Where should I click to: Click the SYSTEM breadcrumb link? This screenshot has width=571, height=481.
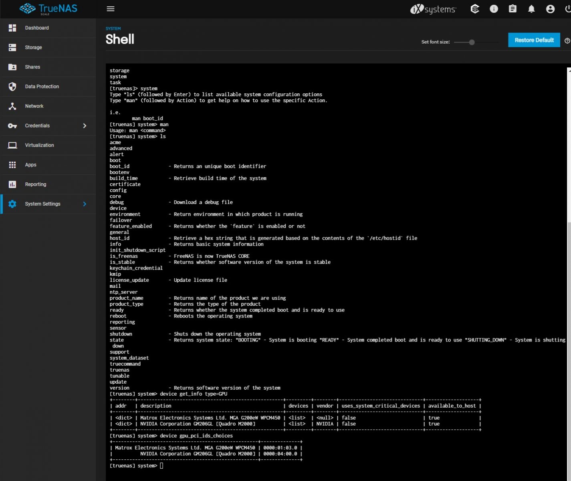(x=113, y=28)
